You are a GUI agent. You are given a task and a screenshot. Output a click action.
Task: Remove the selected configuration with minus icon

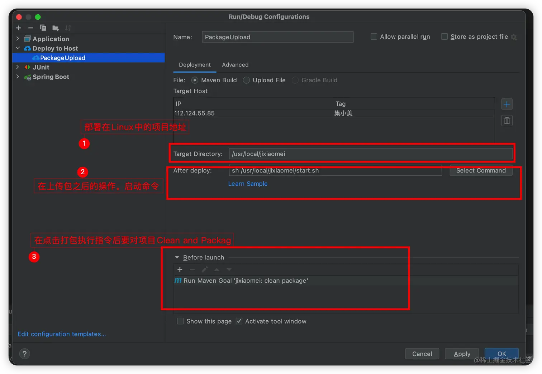tap(31, 28)
